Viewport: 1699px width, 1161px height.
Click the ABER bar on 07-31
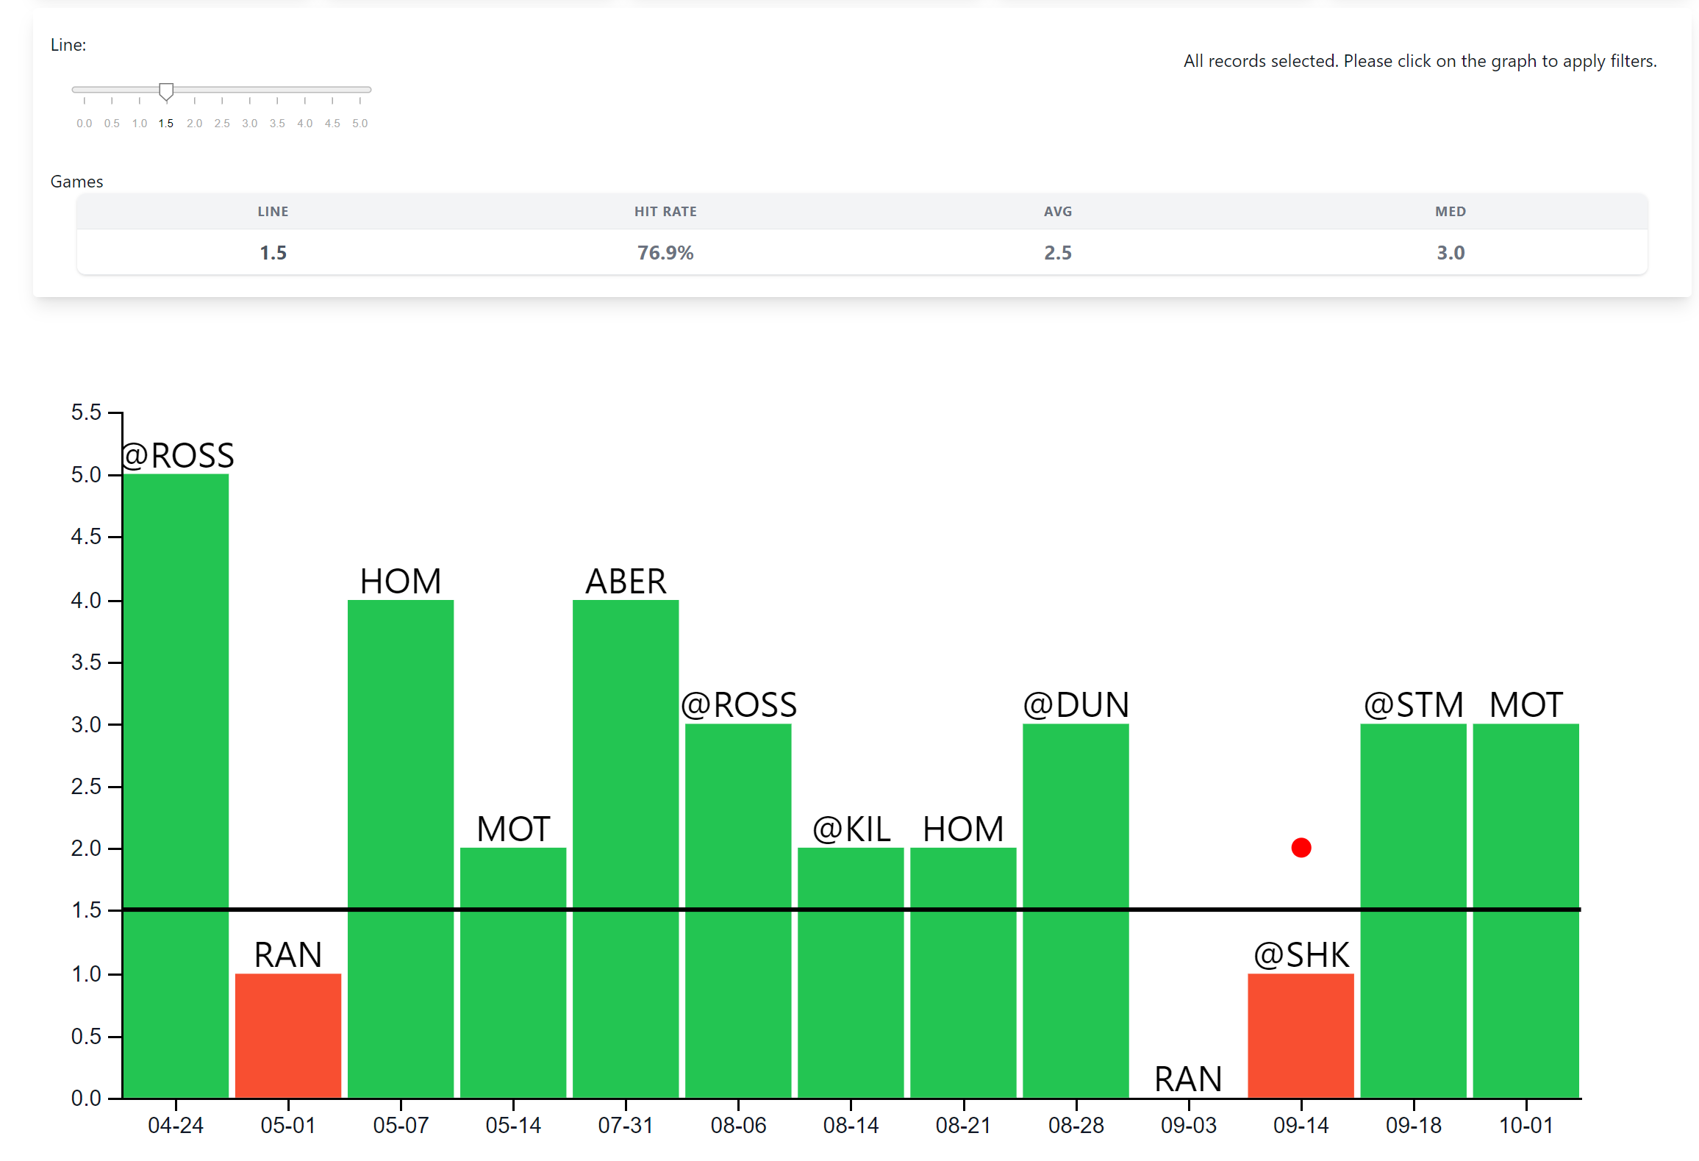(625, 849)
